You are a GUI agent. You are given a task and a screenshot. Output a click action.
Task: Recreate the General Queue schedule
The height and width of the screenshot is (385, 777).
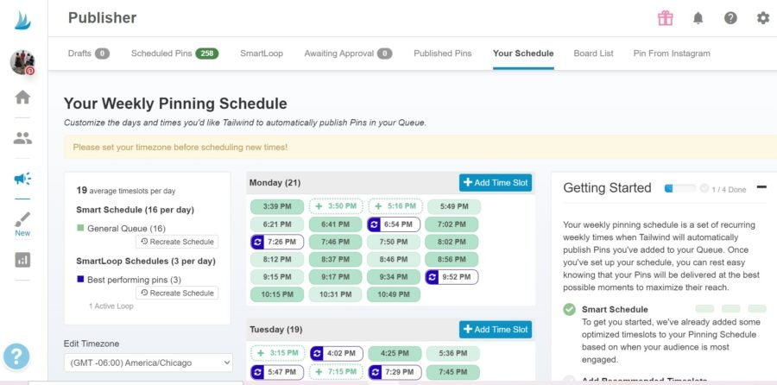coord(177,242)
